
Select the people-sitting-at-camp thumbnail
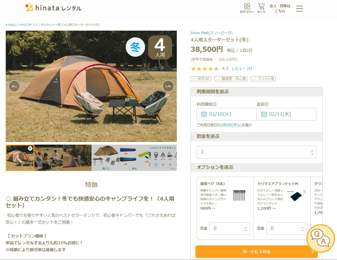pyautogui.click(x=49, y=158)
